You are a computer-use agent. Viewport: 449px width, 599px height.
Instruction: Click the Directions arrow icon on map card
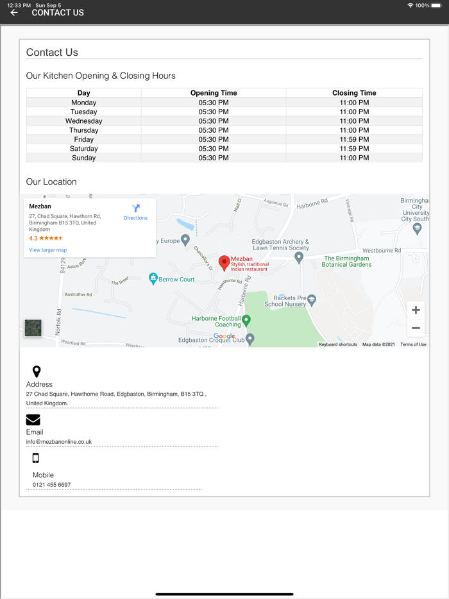click(135, 208)
